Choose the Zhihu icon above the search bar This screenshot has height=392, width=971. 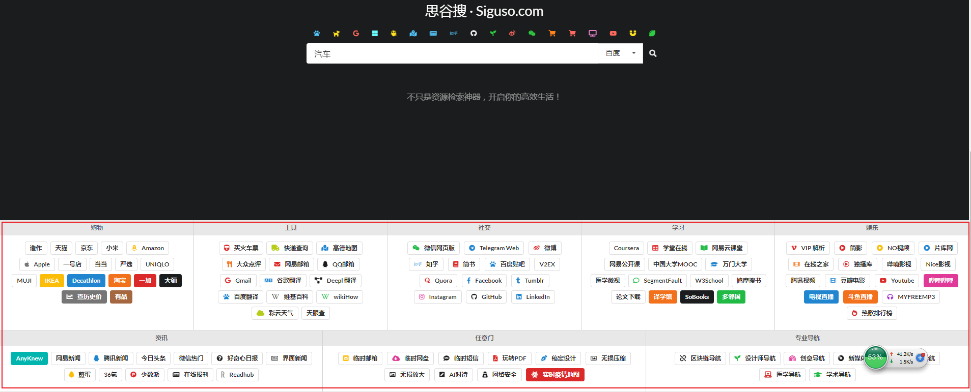(454, 34)
